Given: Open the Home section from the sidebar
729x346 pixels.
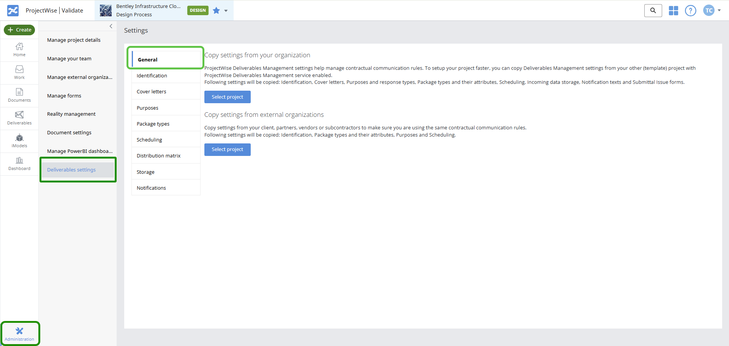Looking at the screenshot, I should tap(19, 49).
